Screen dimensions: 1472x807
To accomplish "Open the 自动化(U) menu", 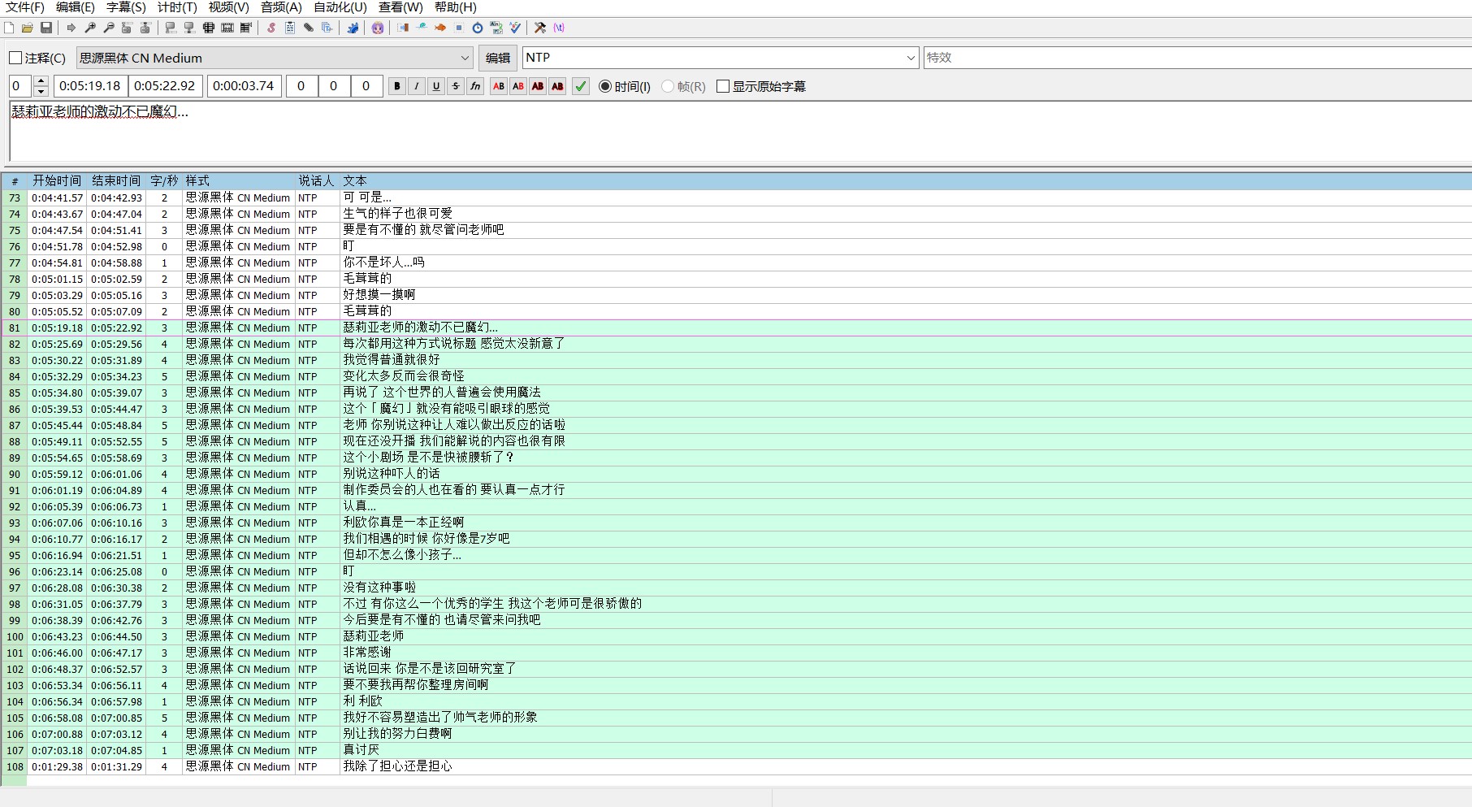I will 340,7.
